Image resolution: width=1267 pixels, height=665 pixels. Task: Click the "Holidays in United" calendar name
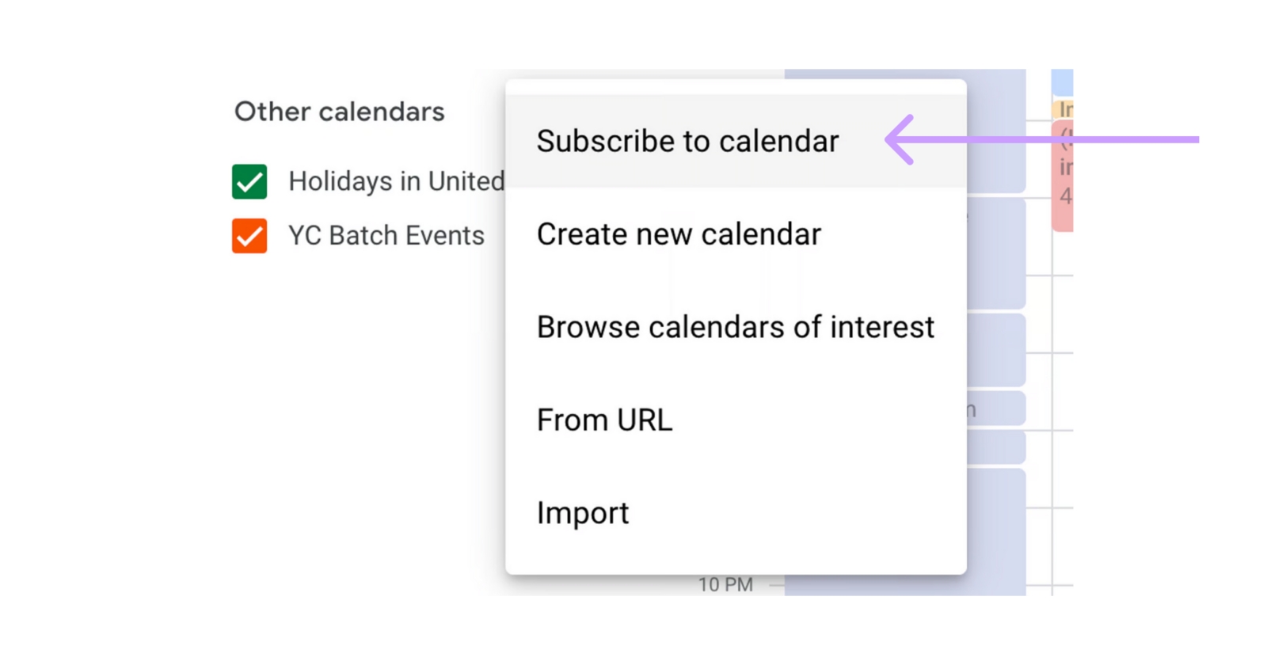pyautogui.click(x=396, y=181)
